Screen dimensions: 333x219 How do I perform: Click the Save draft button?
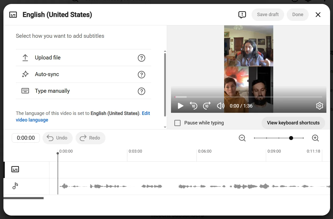pos(268,15)
